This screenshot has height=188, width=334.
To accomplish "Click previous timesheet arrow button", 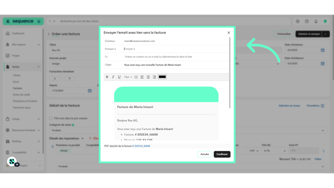I will pyautogui.click(x=55, y=78).
